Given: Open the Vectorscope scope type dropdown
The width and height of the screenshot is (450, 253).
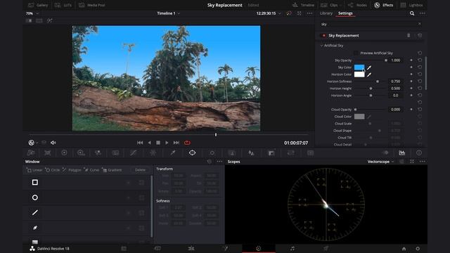Looking at the screenshot, I should click(x=381, y=162).
